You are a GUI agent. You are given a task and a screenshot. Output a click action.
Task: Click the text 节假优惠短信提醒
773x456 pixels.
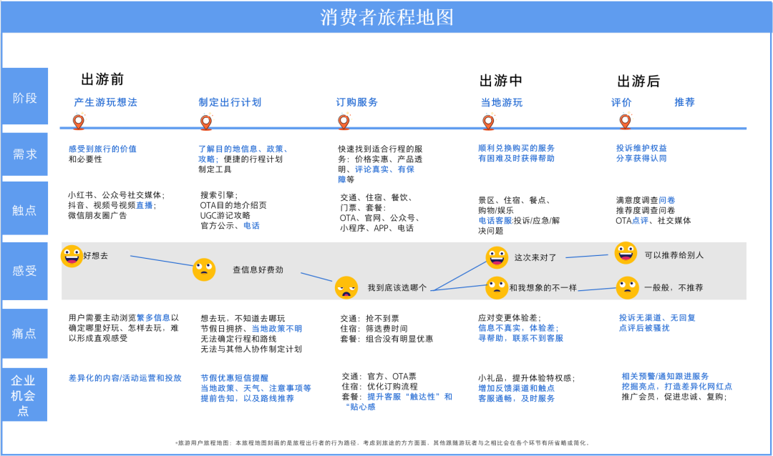234,377
